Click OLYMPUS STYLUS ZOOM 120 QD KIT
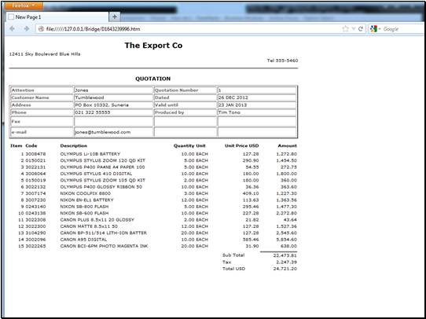The image size is (426, 319). [103, 160]
